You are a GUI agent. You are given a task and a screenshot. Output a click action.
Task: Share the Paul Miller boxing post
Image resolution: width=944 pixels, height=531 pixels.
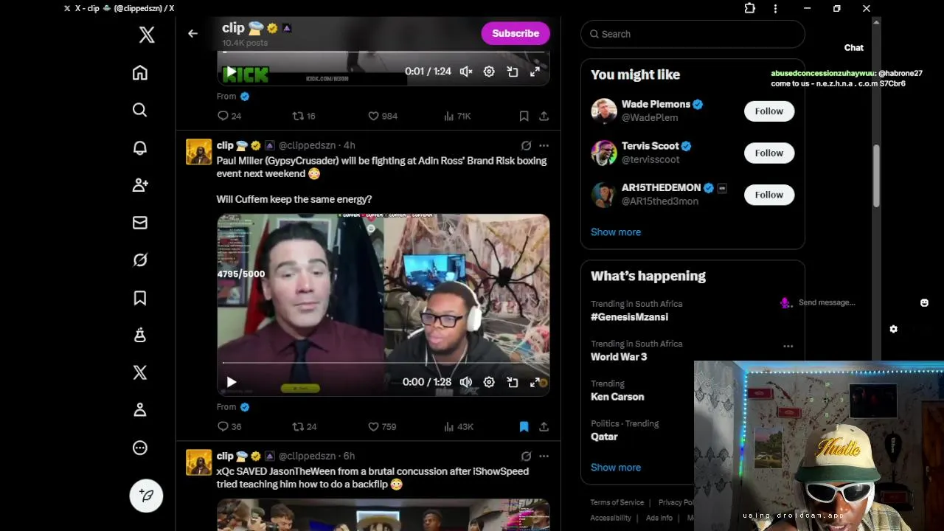point(544,426)
